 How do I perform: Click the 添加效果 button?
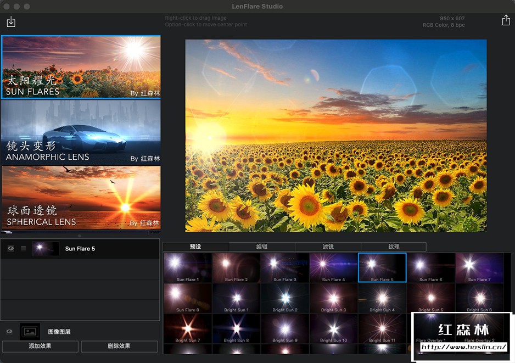pos(40,347)
